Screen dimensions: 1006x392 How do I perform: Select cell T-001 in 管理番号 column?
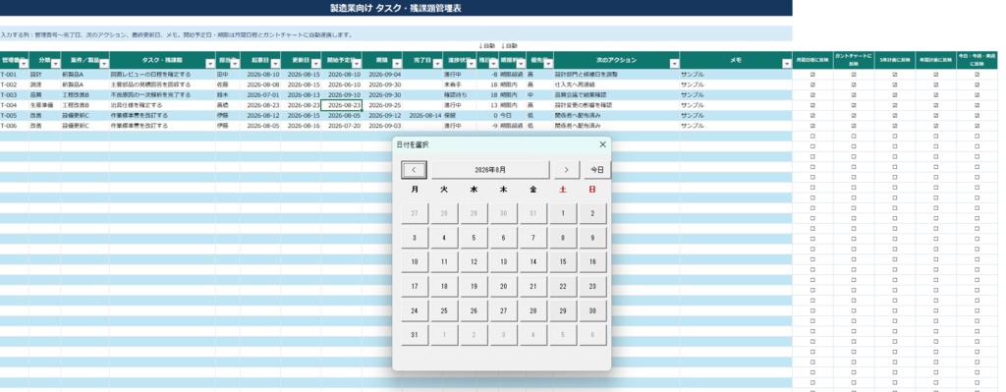14,75
